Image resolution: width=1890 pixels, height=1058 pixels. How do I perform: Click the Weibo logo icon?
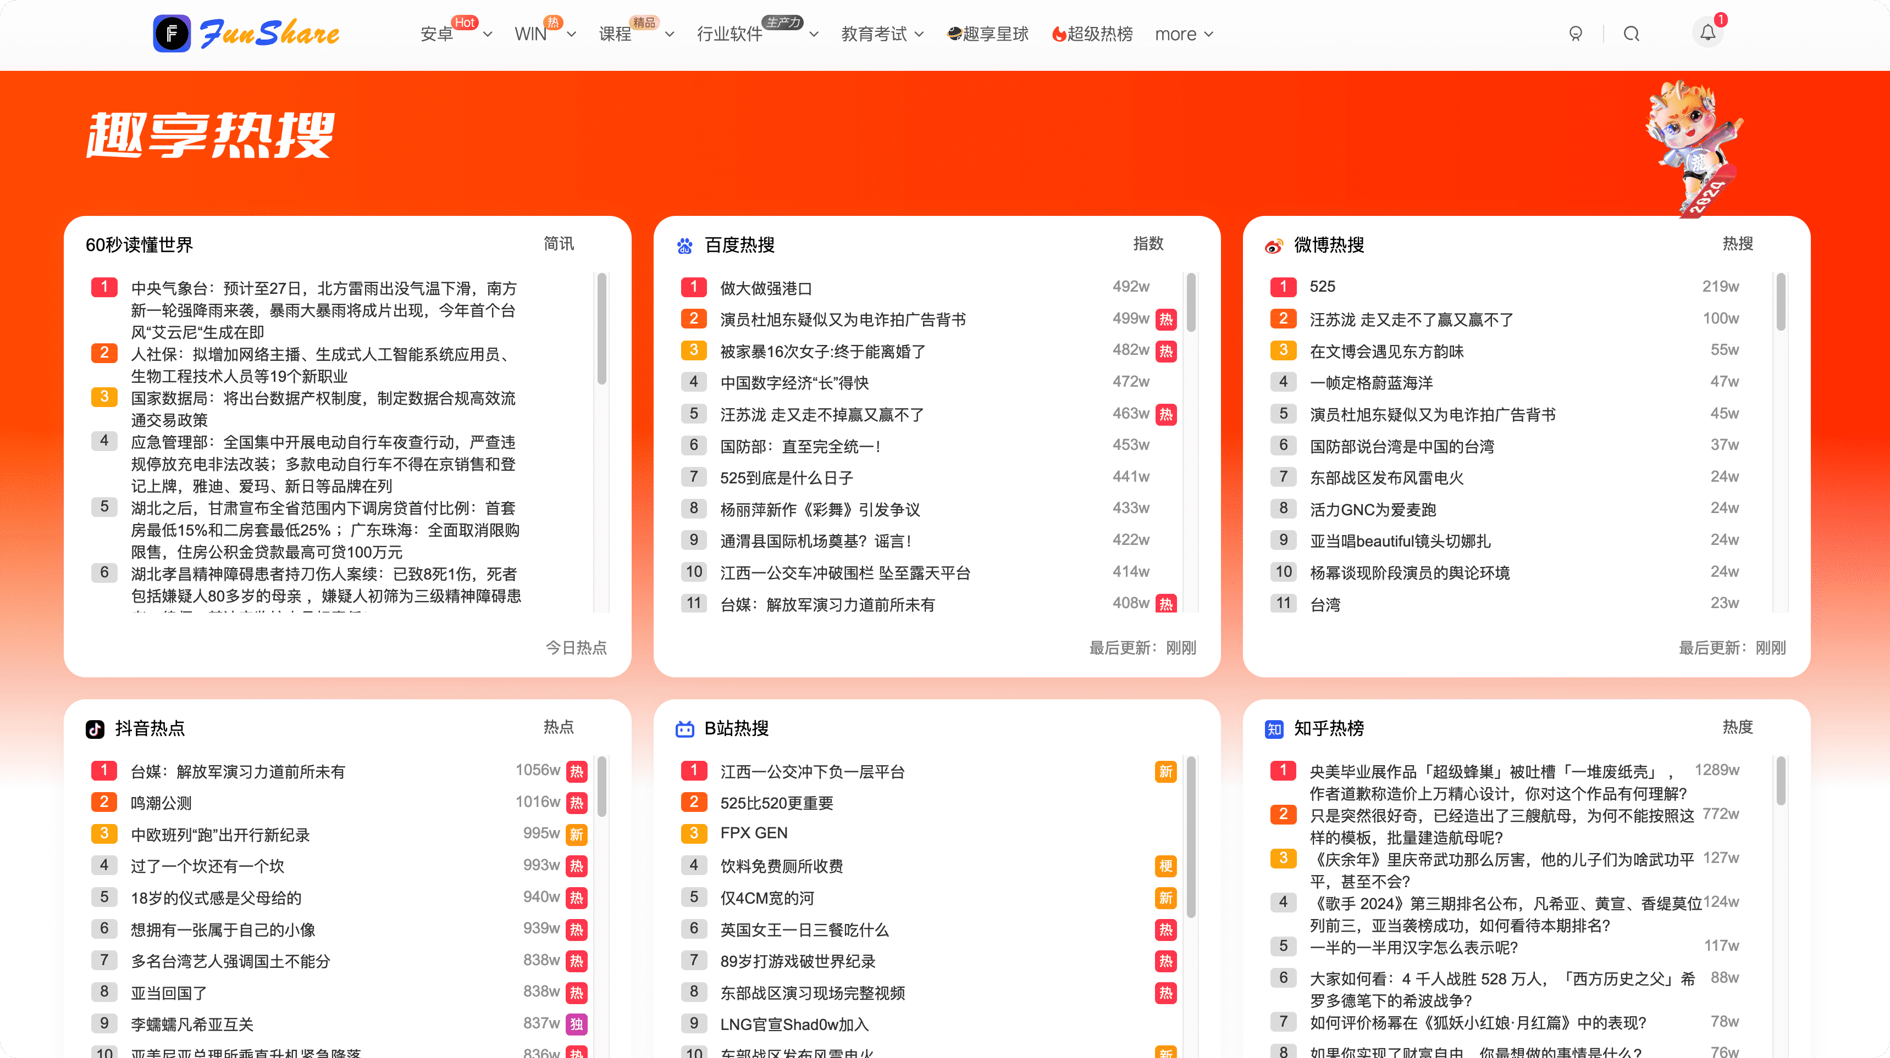(1274, 246)
